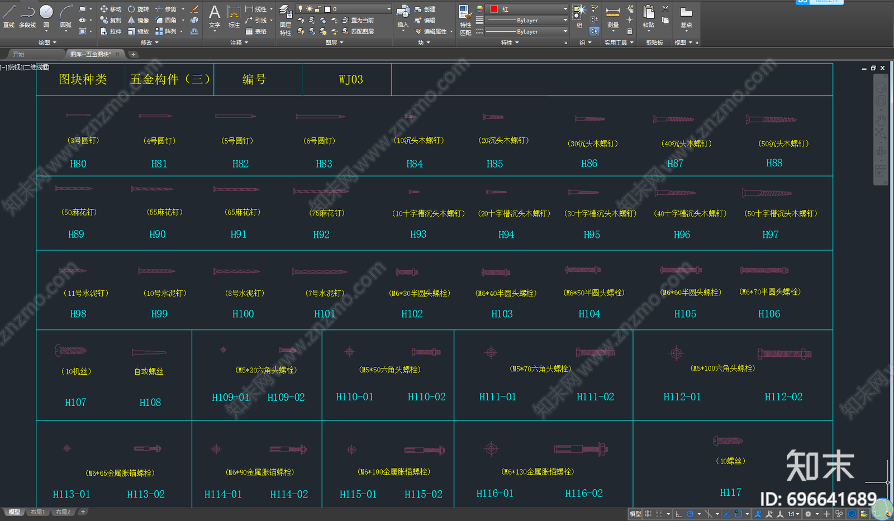This screenshot has height=521, width=894.
Task: Open the color dropdown showing 红
Action: 527,9
